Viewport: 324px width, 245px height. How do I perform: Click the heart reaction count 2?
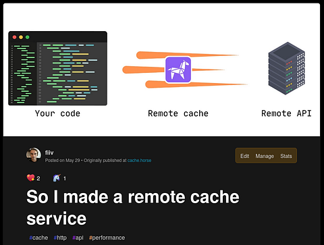(x=38, y=178)
